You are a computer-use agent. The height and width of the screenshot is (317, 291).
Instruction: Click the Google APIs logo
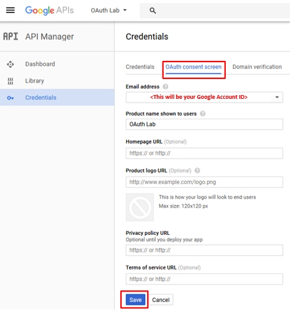point(49,11)
